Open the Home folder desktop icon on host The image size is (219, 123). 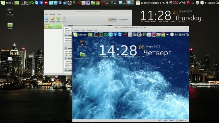10,26
